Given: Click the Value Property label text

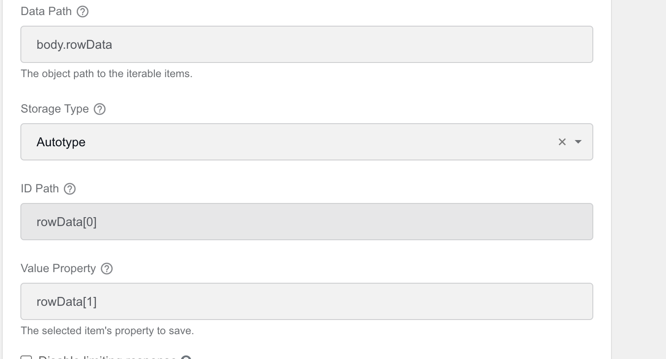Looking at the screenshot, I should (x=58, y=269).
